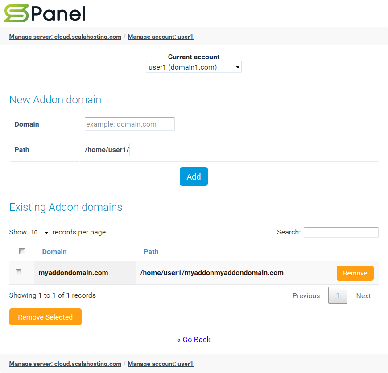Remove the myaddondomain.com addon domain
Screen dimensions: 388x373
[x=355, y=273]
